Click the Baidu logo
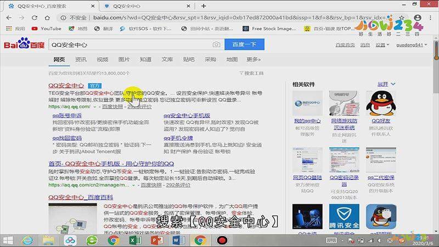This screenshot has height=247, width=439. [x=24, y=44]
